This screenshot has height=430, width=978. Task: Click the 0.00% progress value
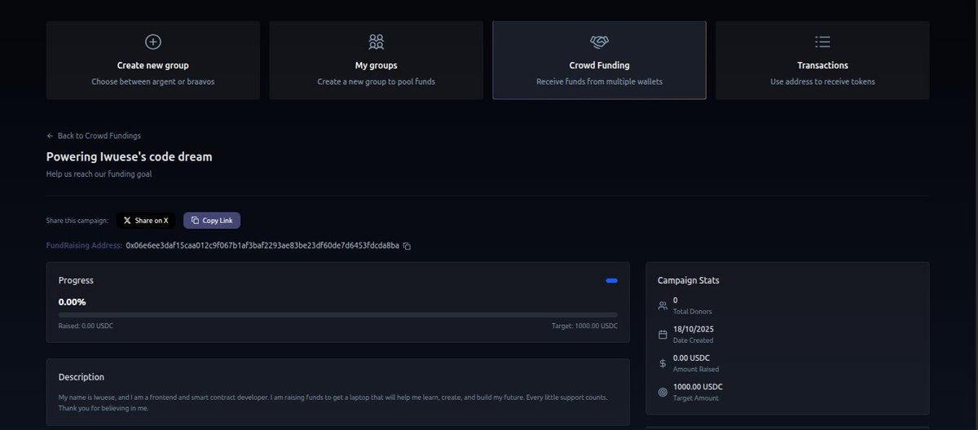pos(72,301)
